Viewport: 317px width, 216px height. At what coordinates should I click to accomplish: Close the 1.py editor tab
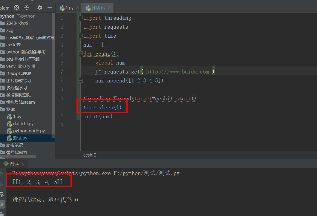(x=77, y=8)
